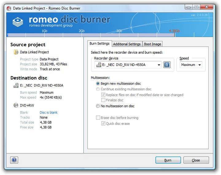Switch to the Additional Settings tab

(127, 44)
